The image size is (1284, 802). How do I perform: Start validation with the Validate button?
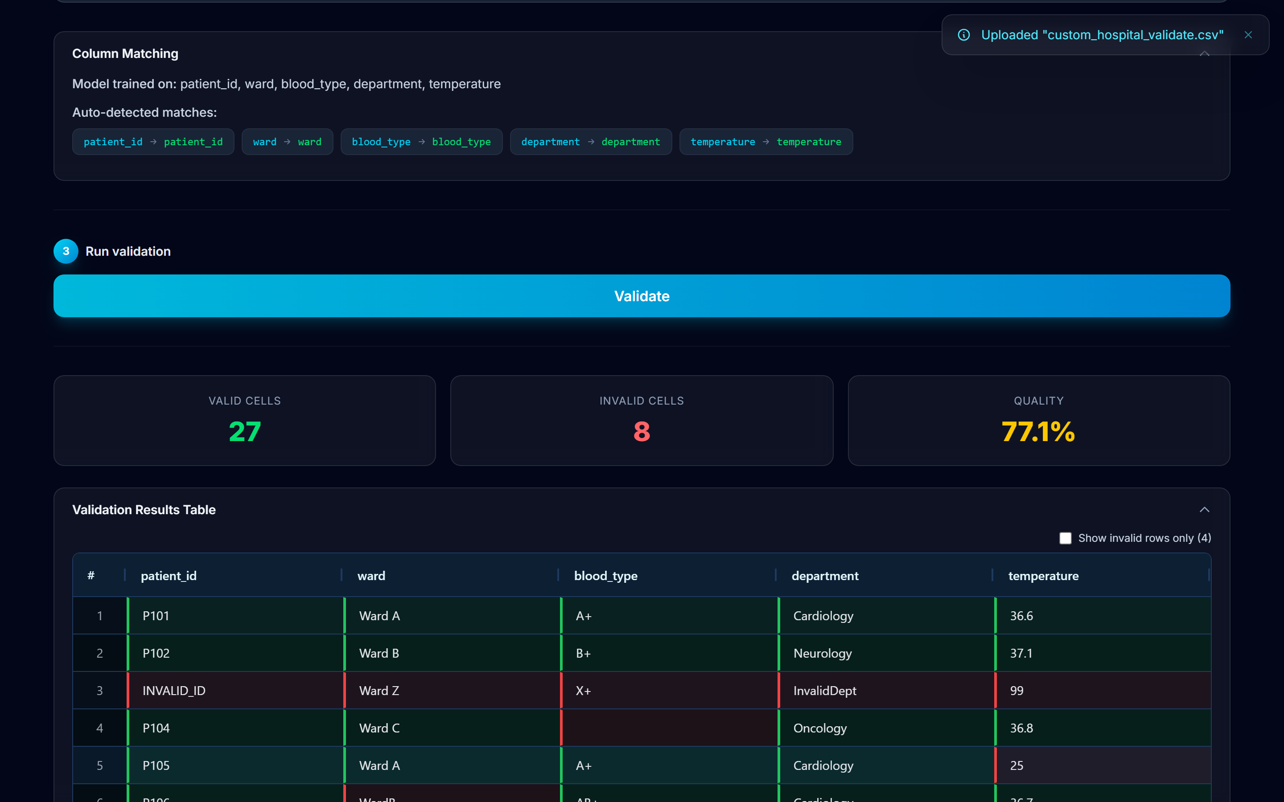coord(642,296)
